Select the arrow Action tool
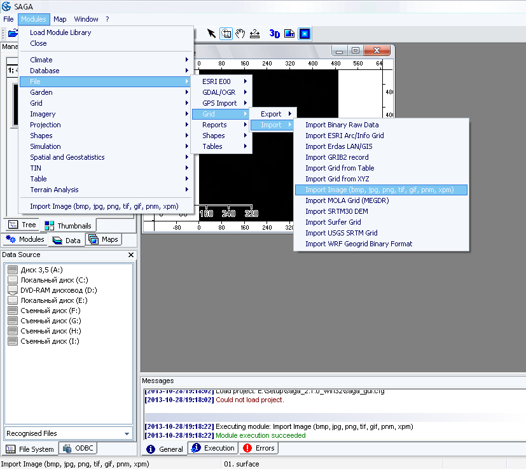526x469 pixels. tap(212, 34)
